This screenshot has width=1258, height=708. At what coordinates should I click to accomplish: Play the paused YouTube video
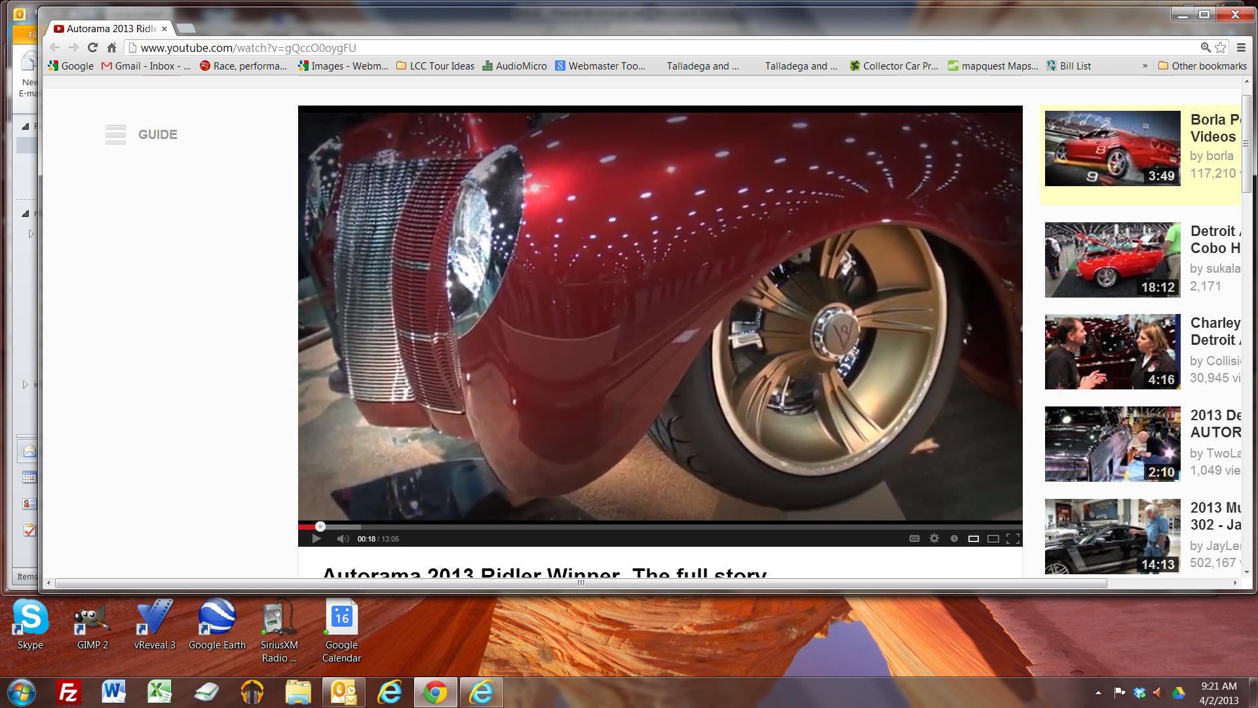(x=316, y=539)
